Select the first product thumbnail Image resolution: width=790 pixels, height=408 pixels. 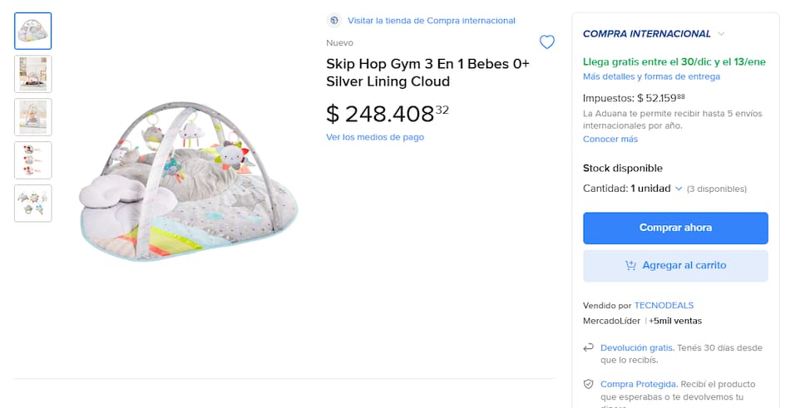(x=33, y=32)
